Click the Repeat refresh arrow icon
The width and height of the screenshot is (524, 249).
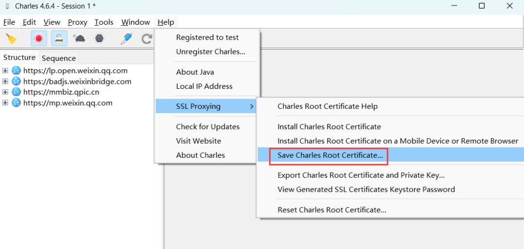(x=147, y=39)
